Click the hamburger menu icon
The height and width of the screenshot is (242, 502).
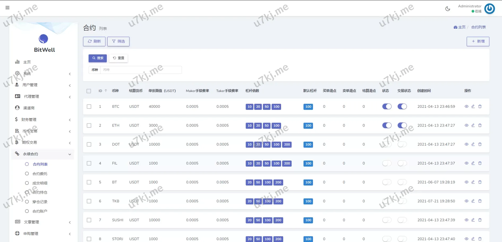point(7,8)
